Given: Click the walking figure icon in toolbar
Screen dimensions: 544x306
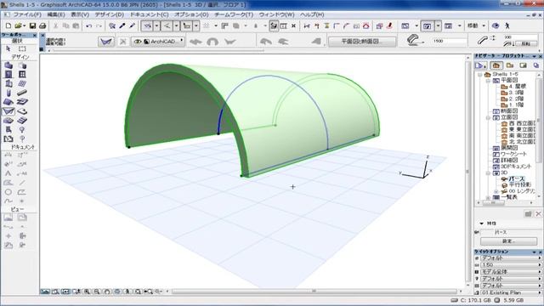Looking at the screenshot, I should click(507, 26).
